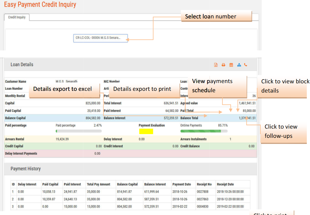310x215 pixels.
Task: Click the yellow Payment Evaluation bar
Action: tap(146, 131)
